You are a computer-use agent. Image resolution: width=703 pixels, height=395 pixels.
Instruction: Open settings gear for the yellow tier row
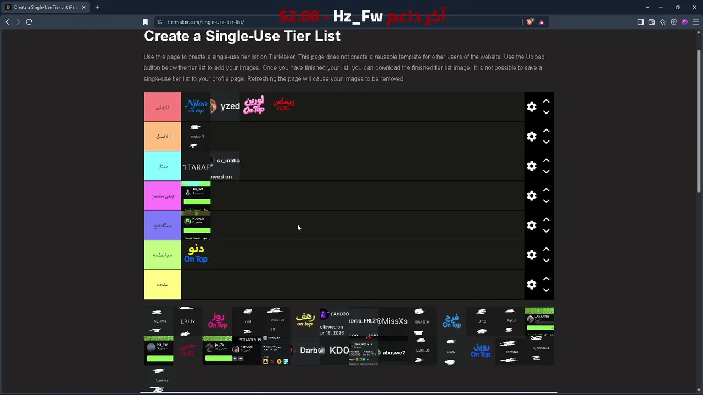[x=531, y=285]
